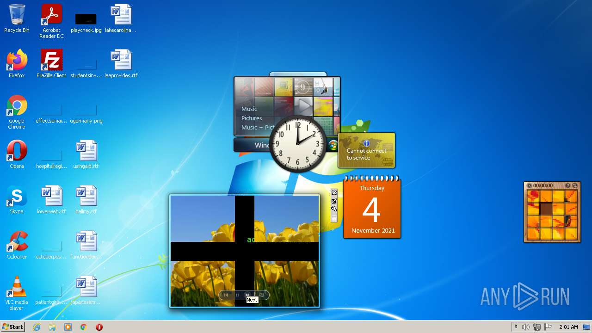
Task: Shuffle the picture puzzle tiles
Action: tap(575, 185)
